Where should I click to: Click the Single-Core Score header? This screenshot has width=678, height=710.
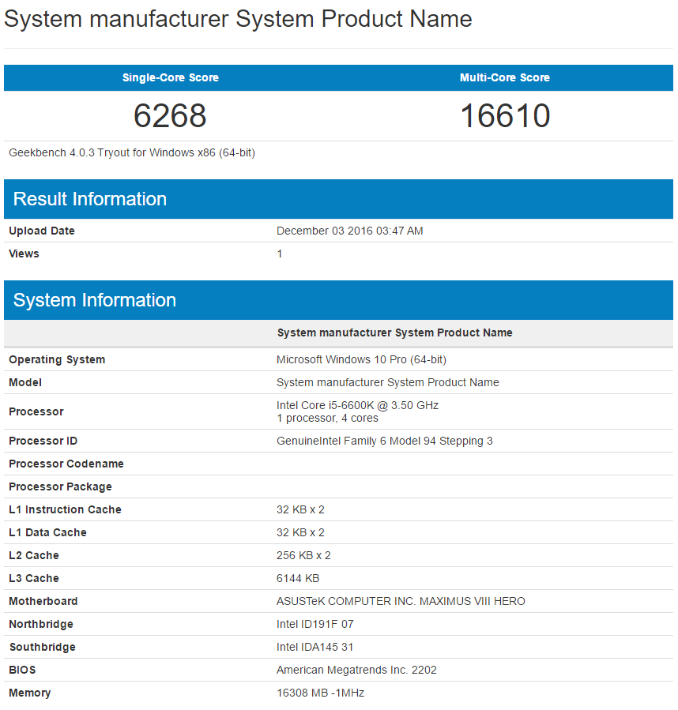[x=171, y=77]
